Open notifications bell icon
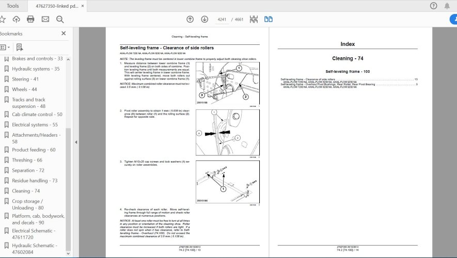Image resolution: width=457 pixels, height=258 pixels. point(447,6)
